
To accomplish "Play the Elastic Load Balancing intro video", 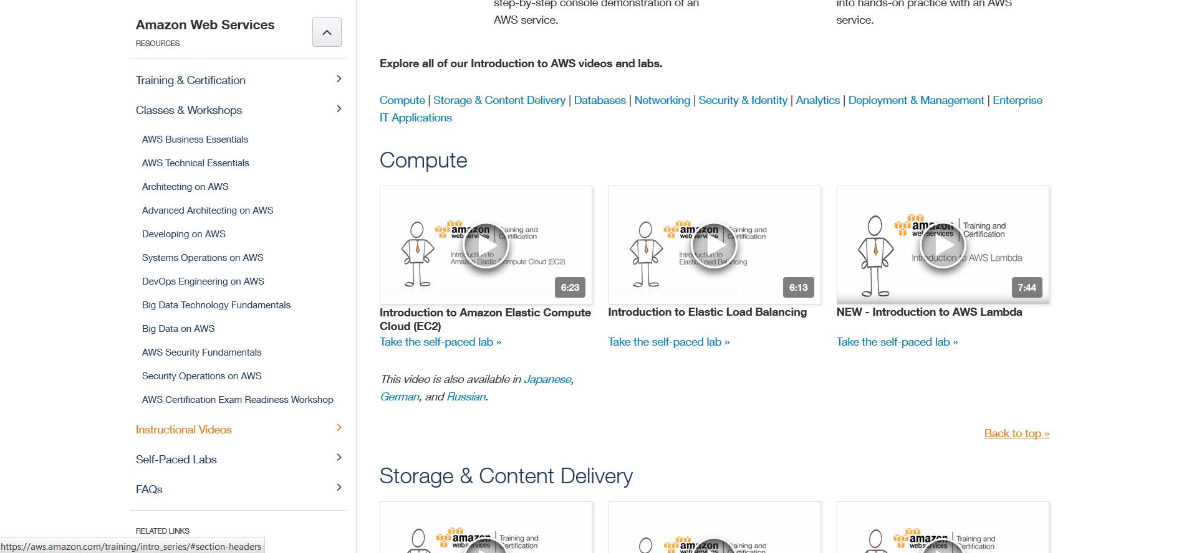I will point(714,245).
